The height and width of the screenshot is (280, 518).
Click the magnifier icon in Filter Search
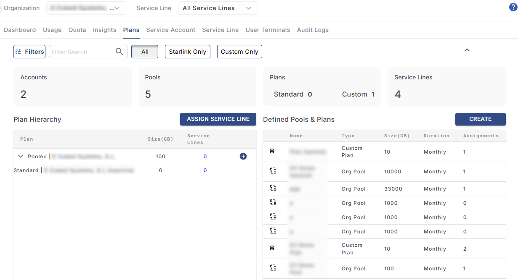[120, 52]
